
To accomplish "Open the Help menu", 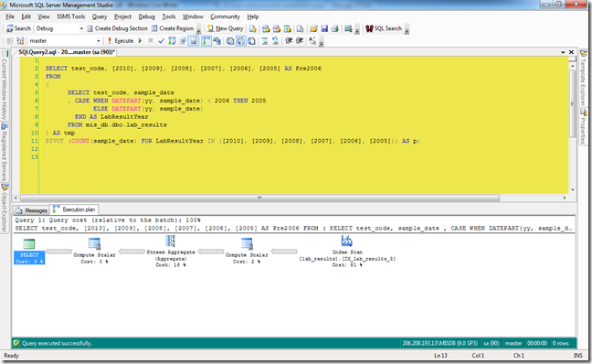I will pos(253,16).
